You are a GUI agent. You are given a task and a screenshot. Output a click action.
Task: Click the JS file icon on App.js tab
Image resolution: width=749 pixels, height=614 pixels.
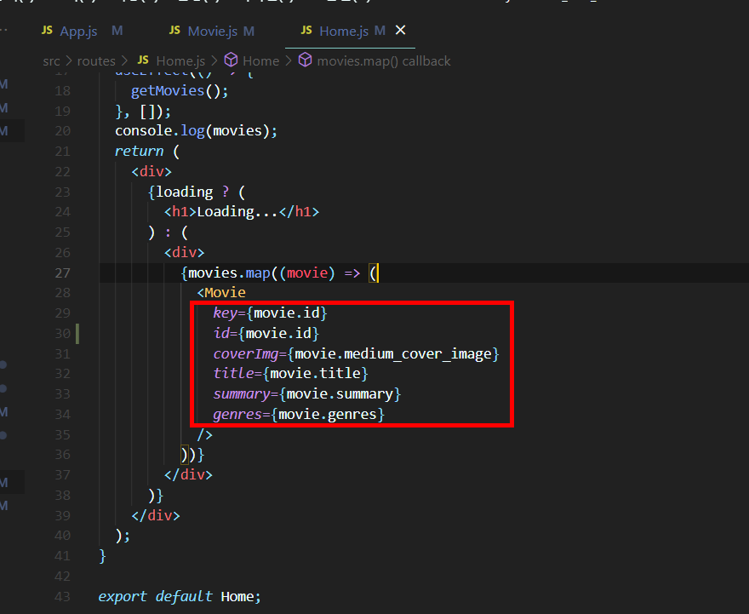point(47,31)
